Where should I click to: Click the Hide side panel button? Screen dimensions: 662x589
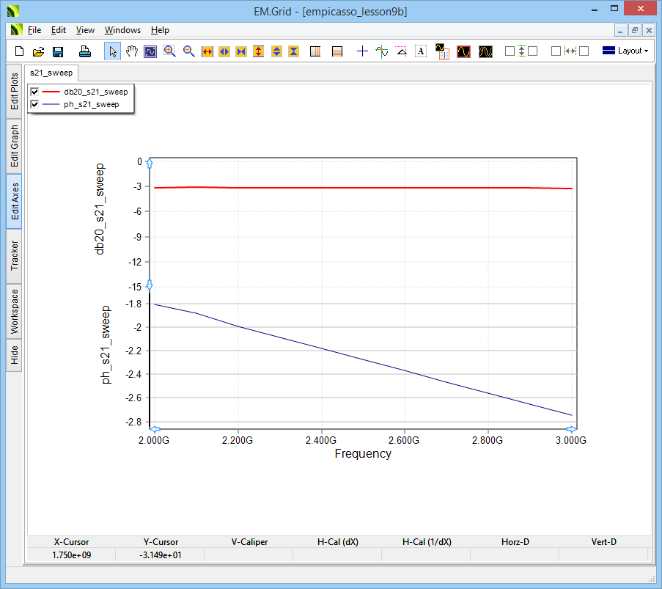[x=15, y=356]
